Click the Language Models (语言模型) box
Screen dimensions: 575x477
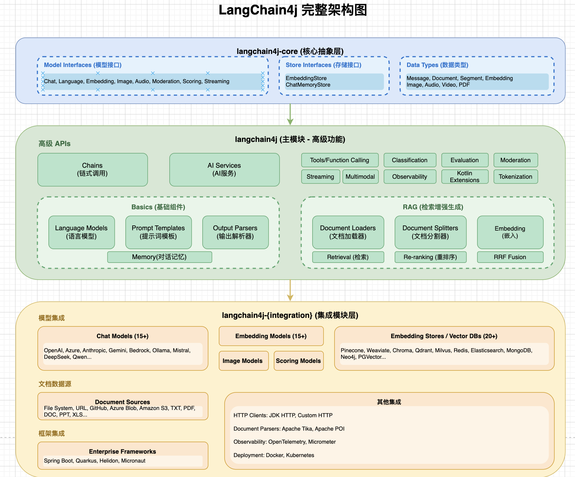[82, 232]
